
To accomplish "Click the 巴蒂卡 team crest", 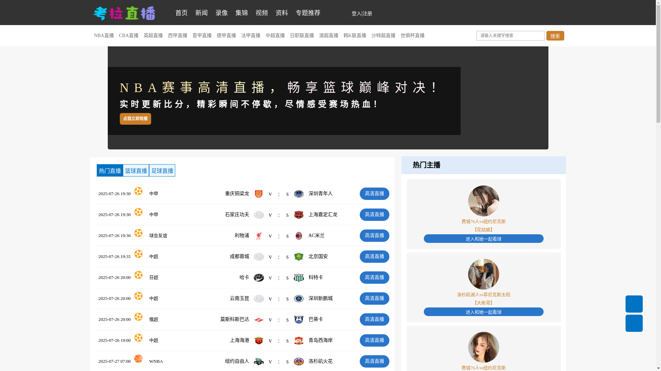I will (x=298, y=319).
